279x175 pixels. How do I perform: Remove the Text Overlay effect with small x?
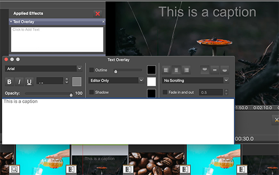click(x=103, y=22)
